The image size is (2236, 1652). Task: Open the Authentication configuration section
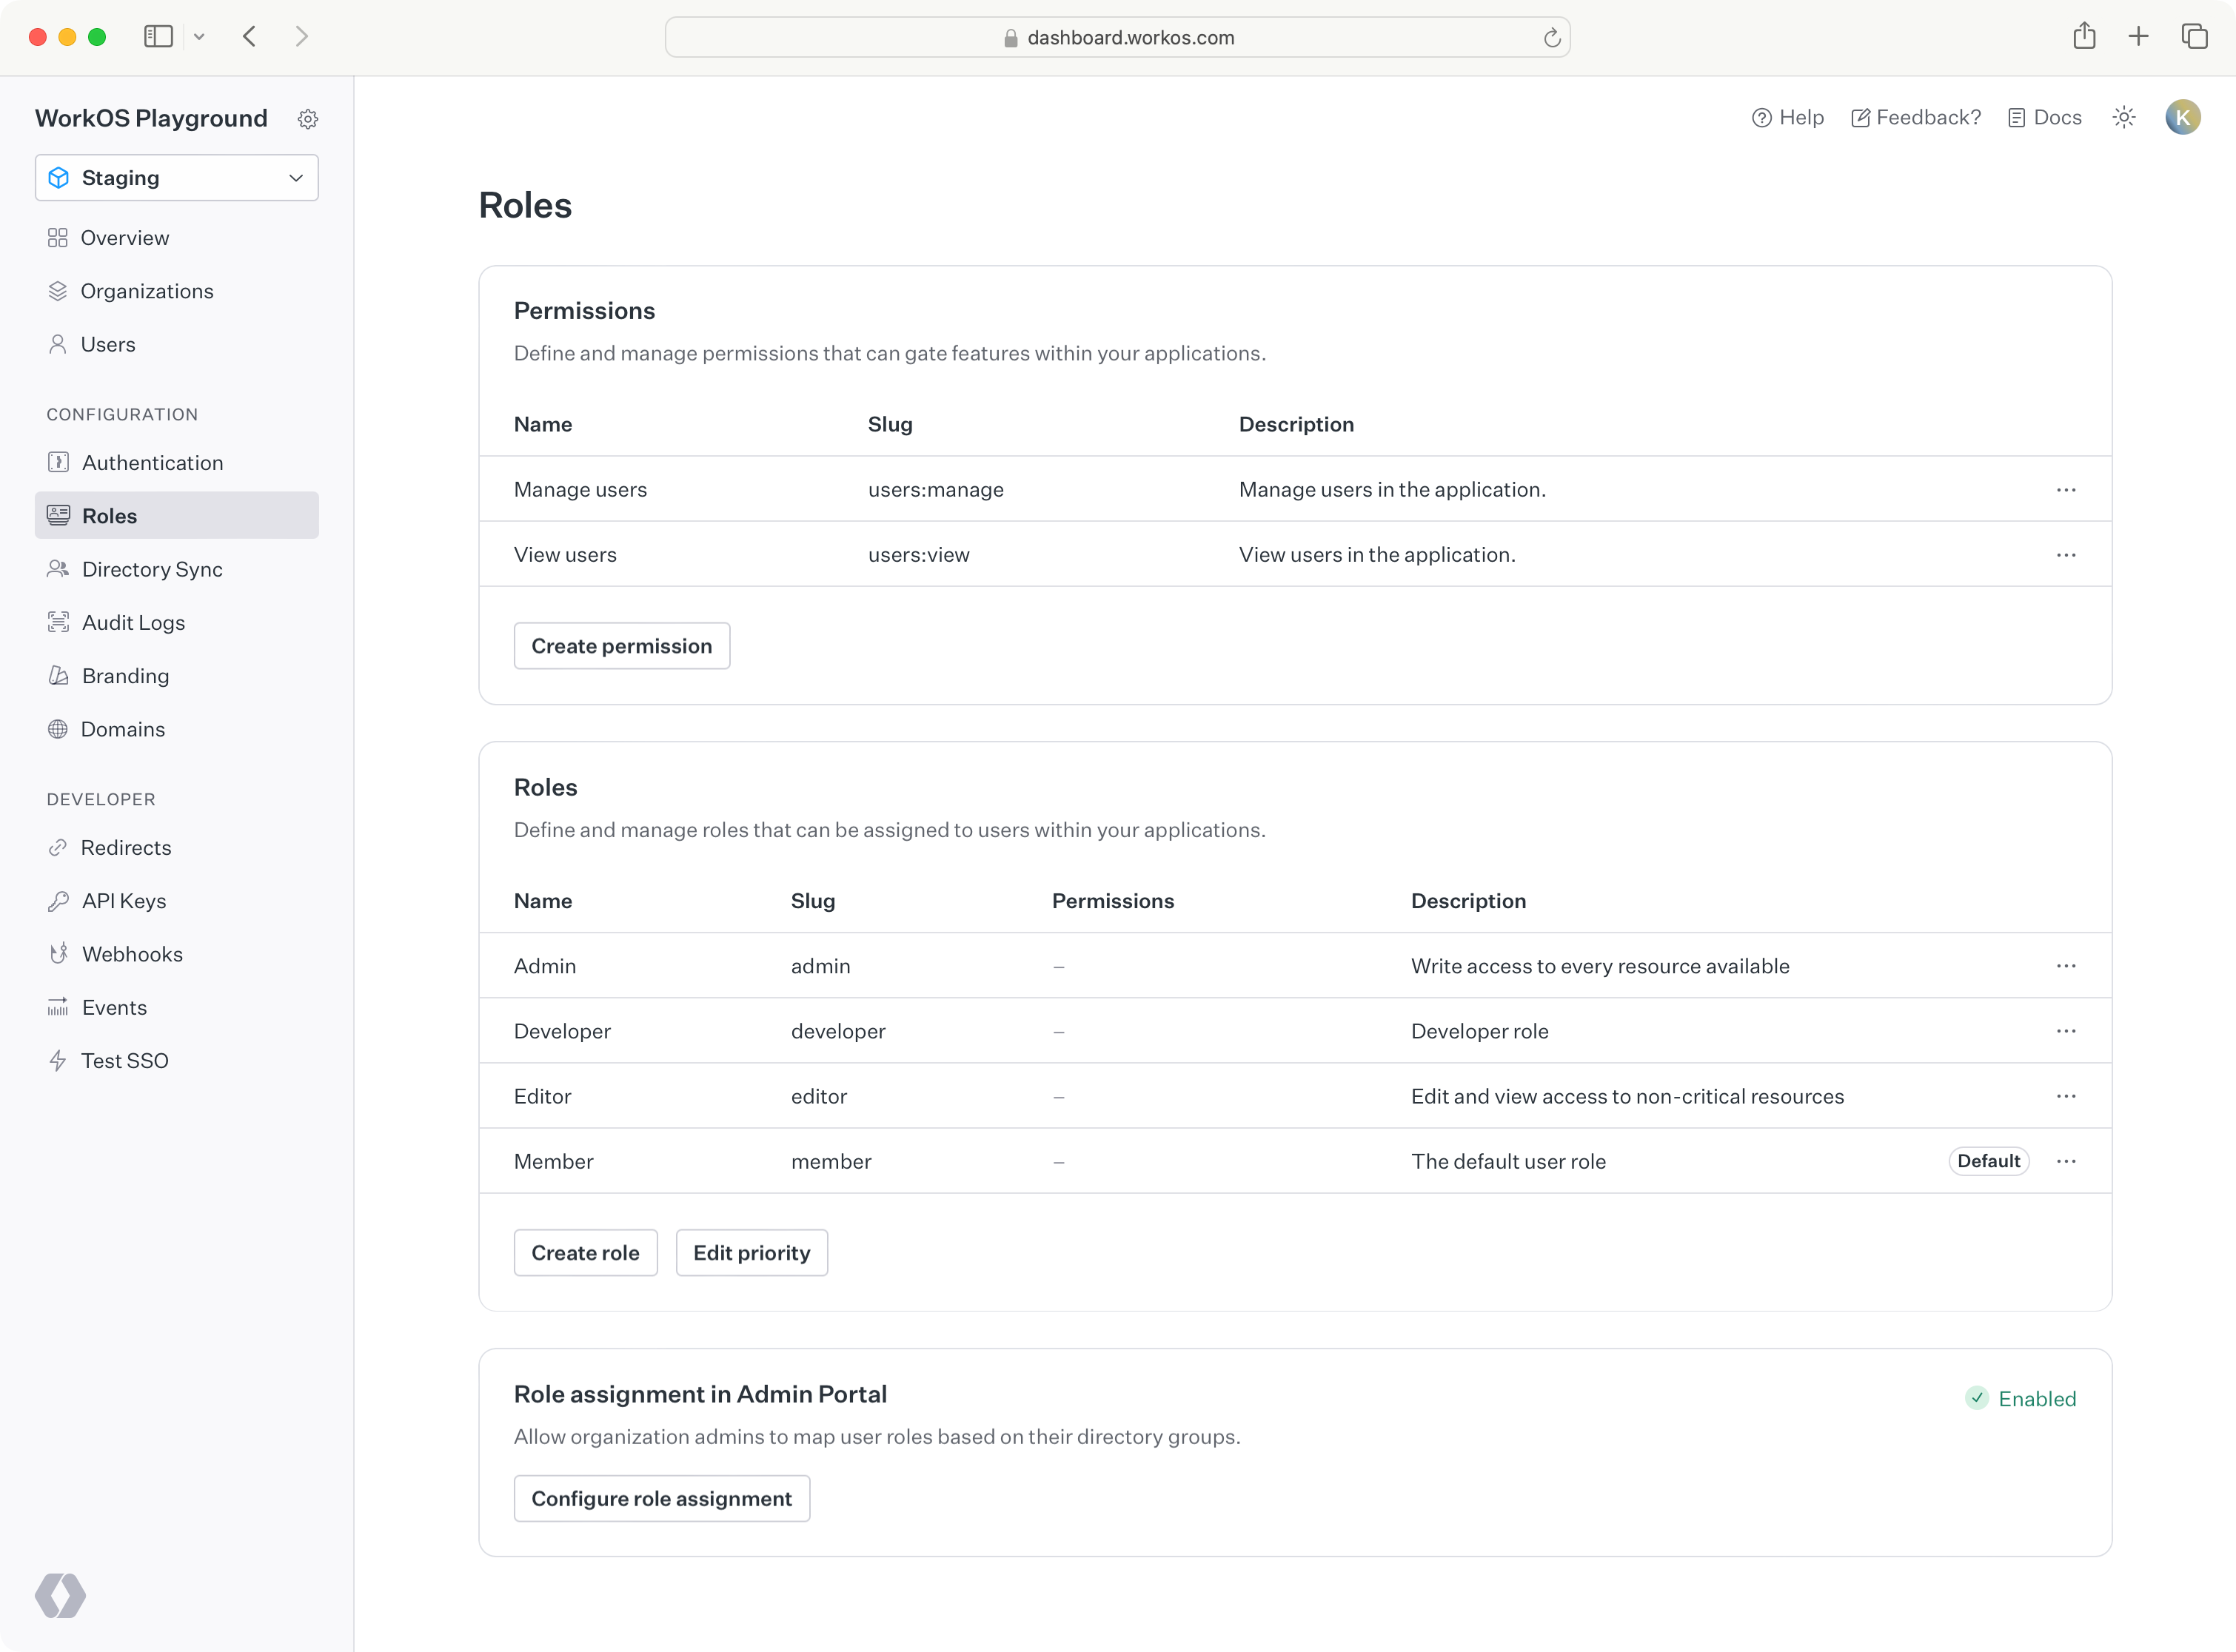coord(153,462)
